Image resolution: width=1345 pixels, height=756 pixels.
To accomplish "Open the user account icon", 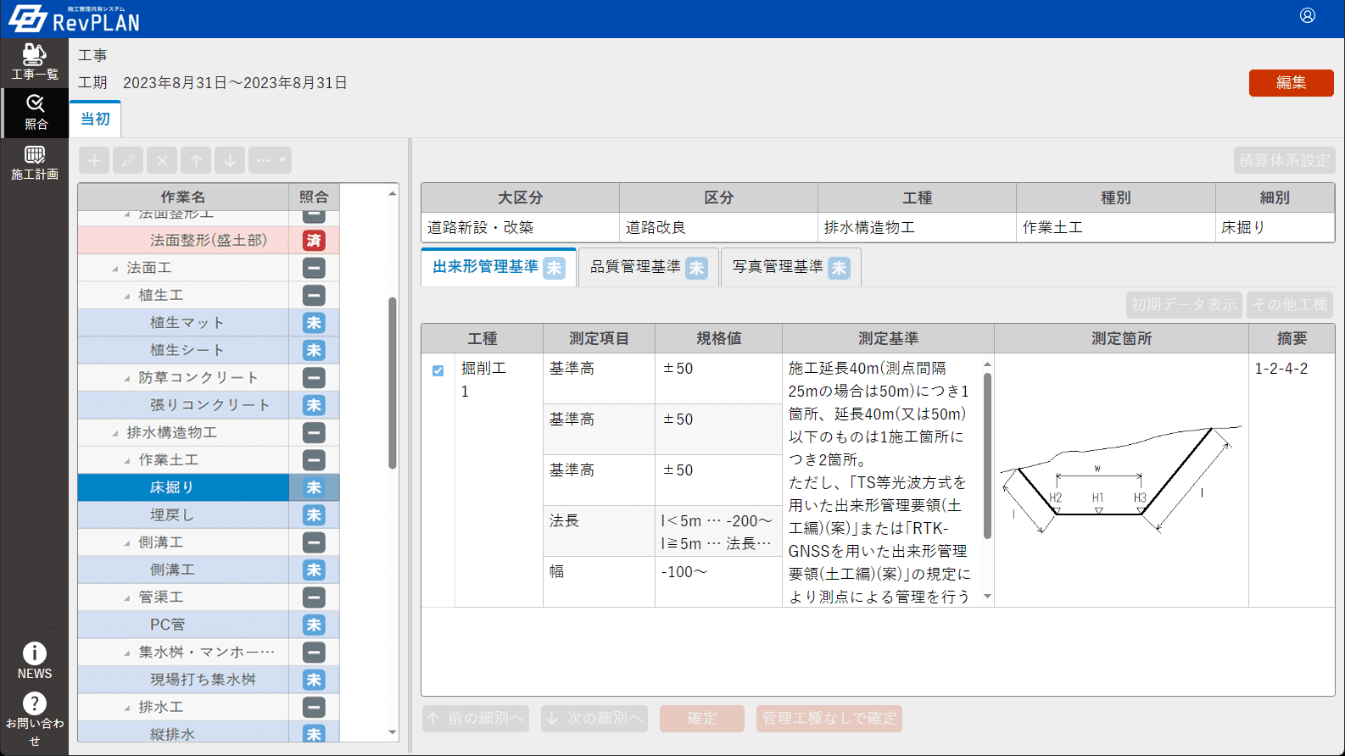I will point(1308,15).
